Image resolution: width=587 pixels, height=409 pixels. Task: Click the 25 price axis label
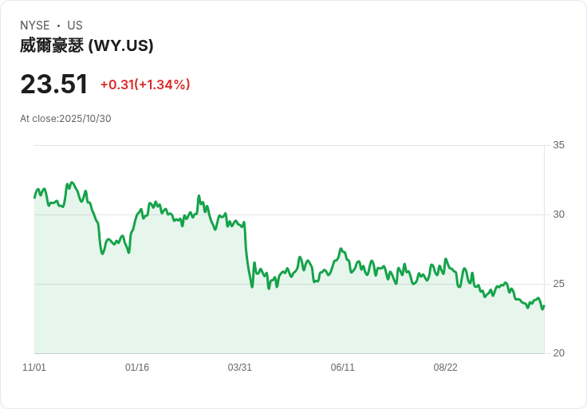tap(558, 284)
